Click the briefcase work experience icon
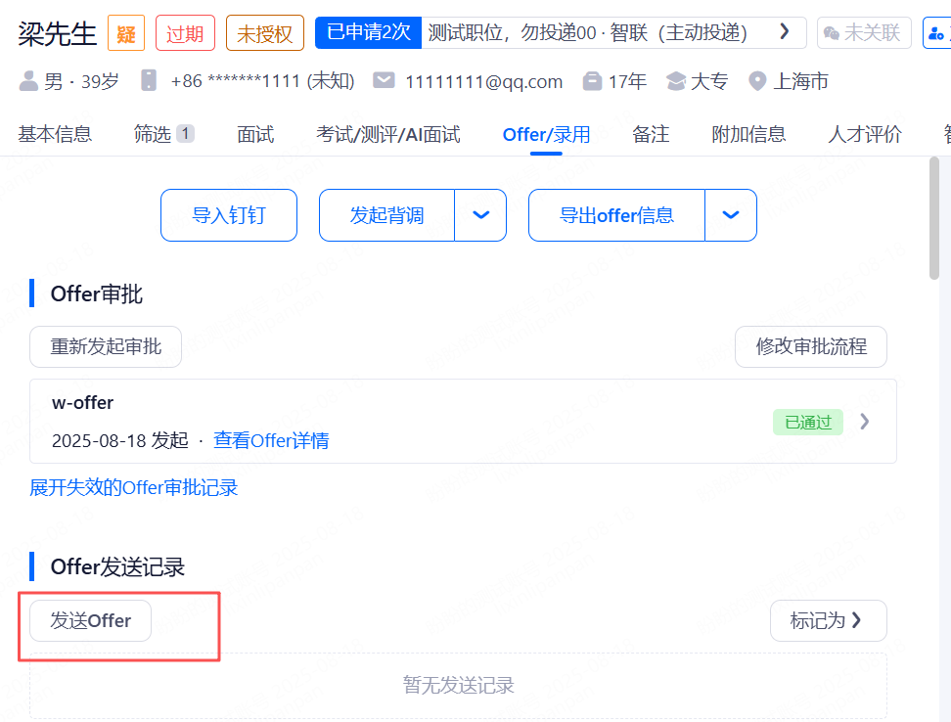The width and height of the screenshot is (951, 722). [x=591, y=80]
